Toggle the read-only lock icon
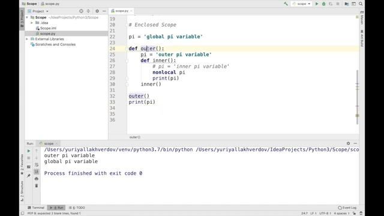Viewport: 384px width, 216px height. (x=354, y=214)
